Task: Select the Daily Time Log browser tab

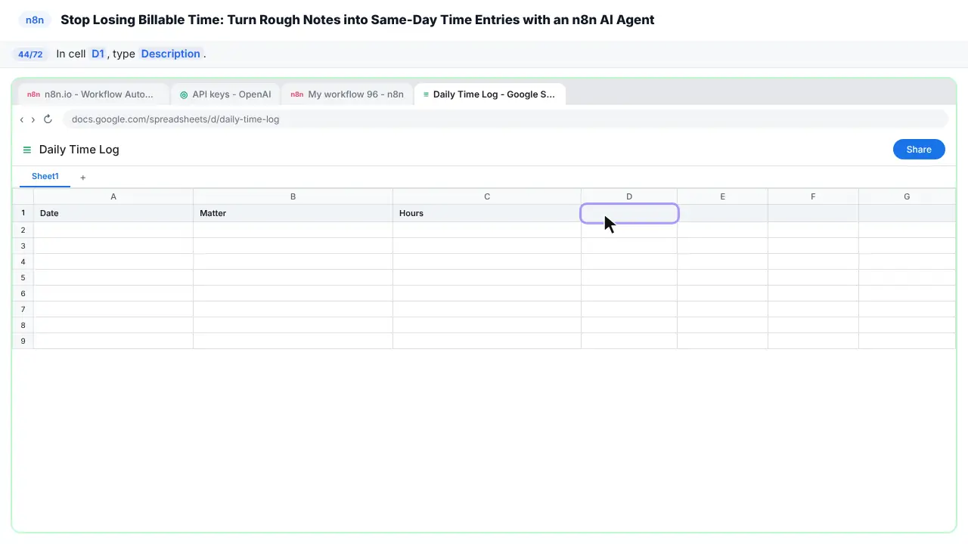Action: (x=490, y=94)
